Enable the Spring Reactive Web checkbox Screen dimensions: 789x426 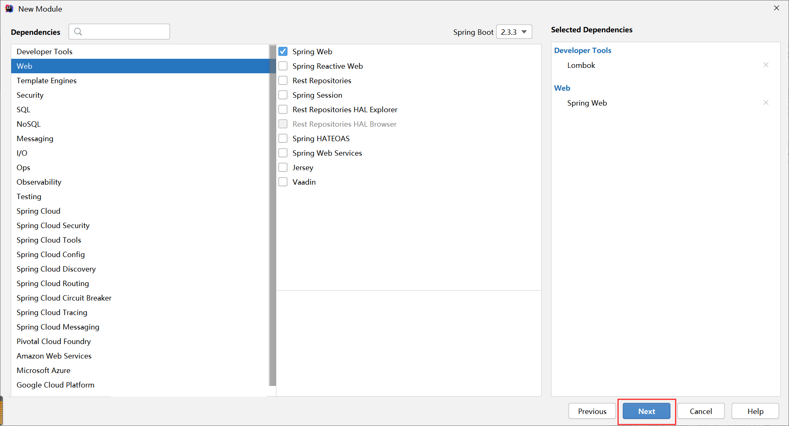click(283, 66)
